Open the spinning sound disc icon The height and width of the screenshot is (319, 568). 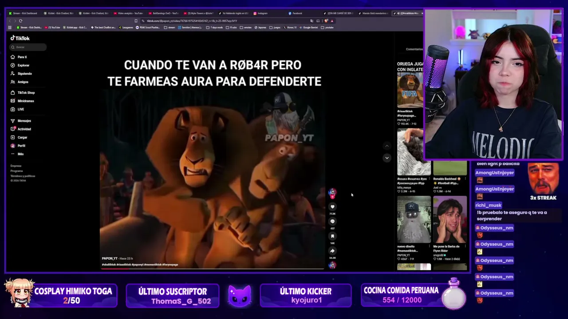(x=332, y=265)
